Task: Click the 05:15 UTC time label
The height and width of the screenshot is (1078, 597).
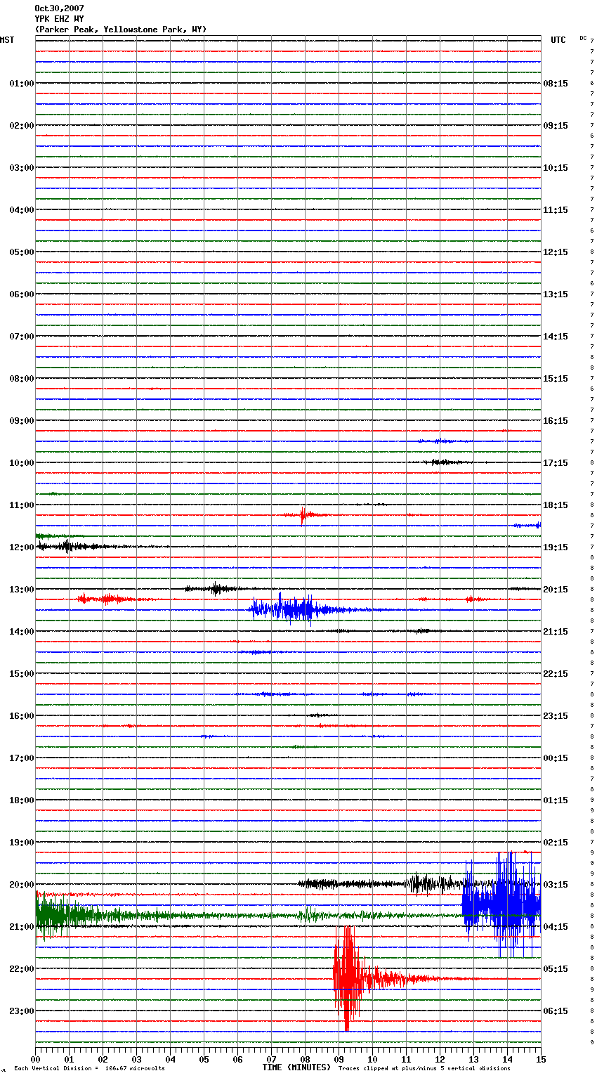Action: point(556,969)
